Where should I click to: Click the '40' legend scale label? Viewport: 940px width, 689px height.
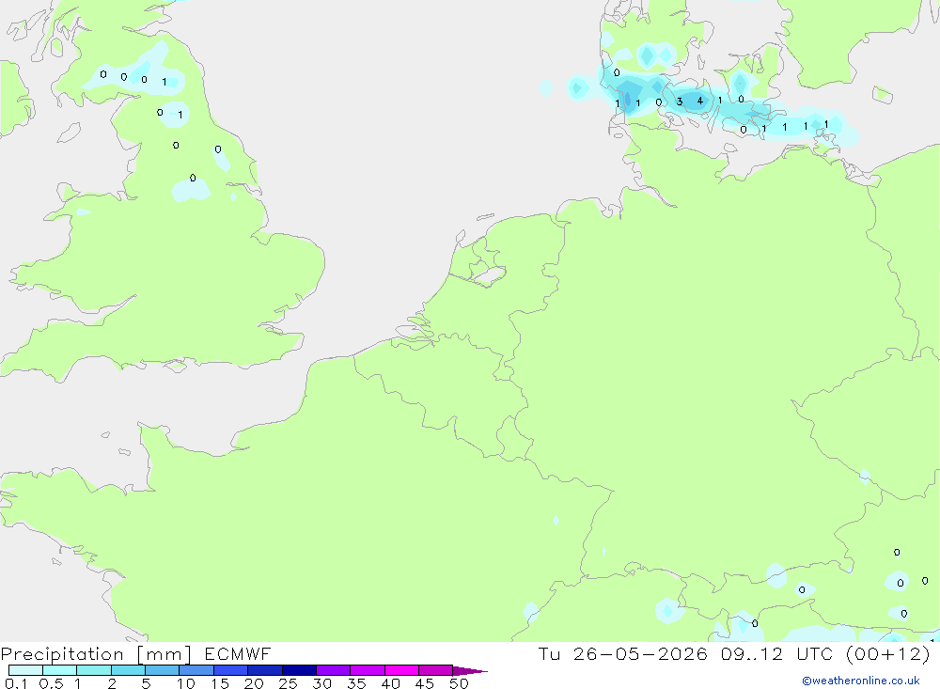[x=391, y=683]
